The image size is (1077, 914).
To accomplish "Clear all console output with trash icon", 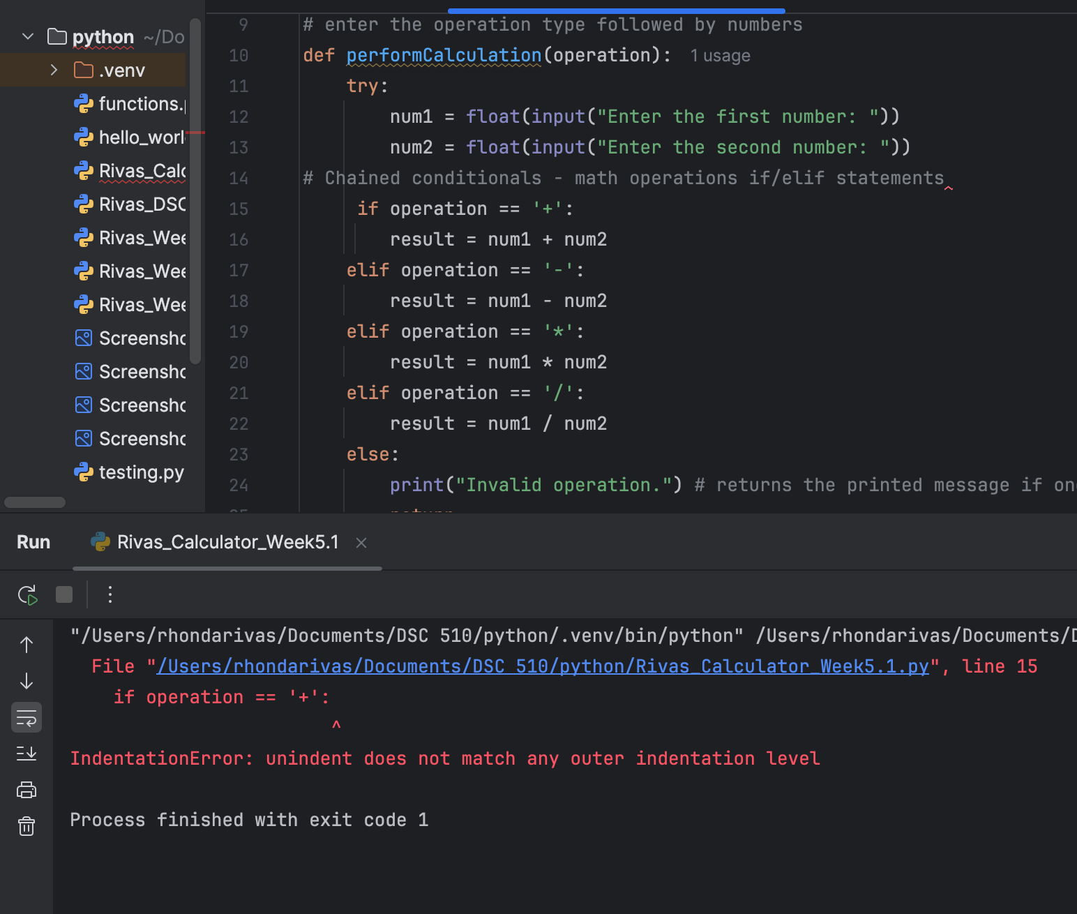I will point(26,826).
